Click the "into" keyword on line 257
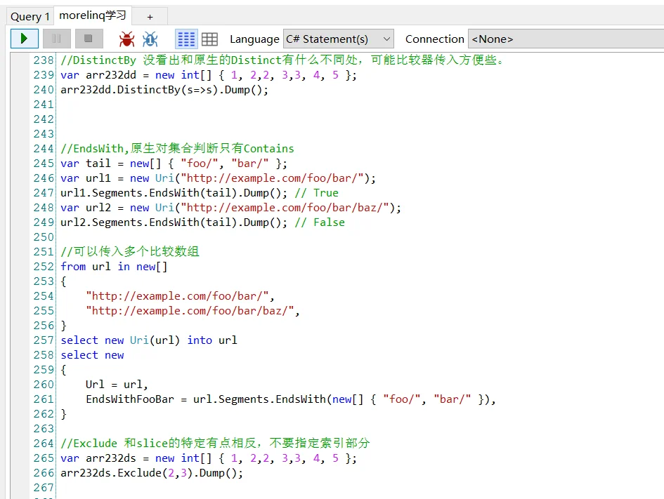The image size is (664, 499). click(x=200, y=340)
